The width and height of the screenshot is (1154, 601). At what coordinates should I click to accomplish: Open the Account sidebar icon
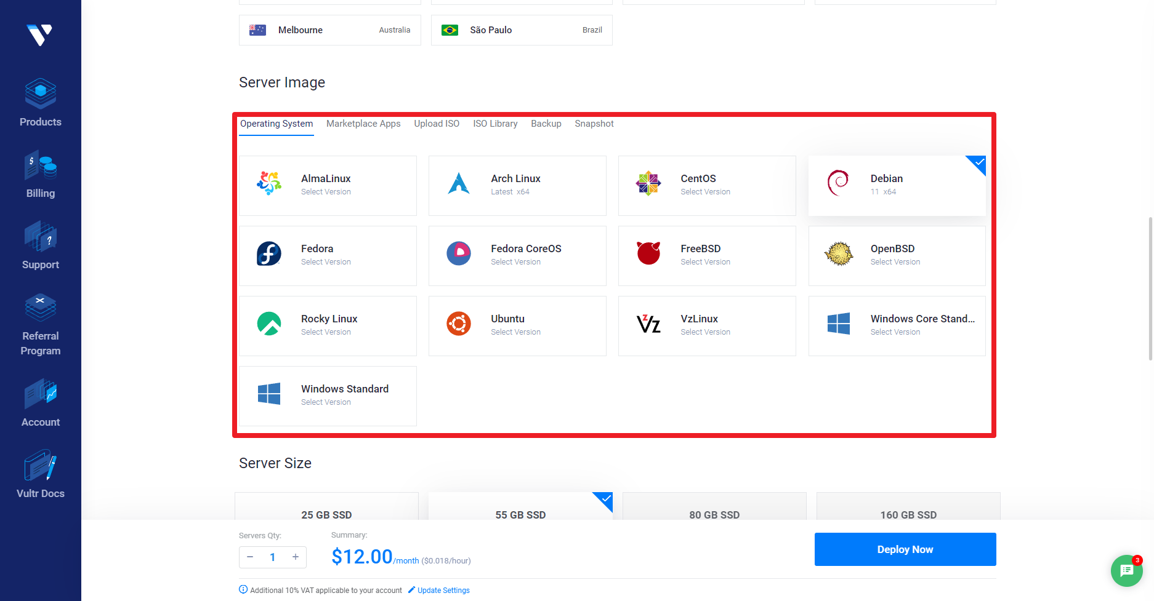(x=41, y=394)
